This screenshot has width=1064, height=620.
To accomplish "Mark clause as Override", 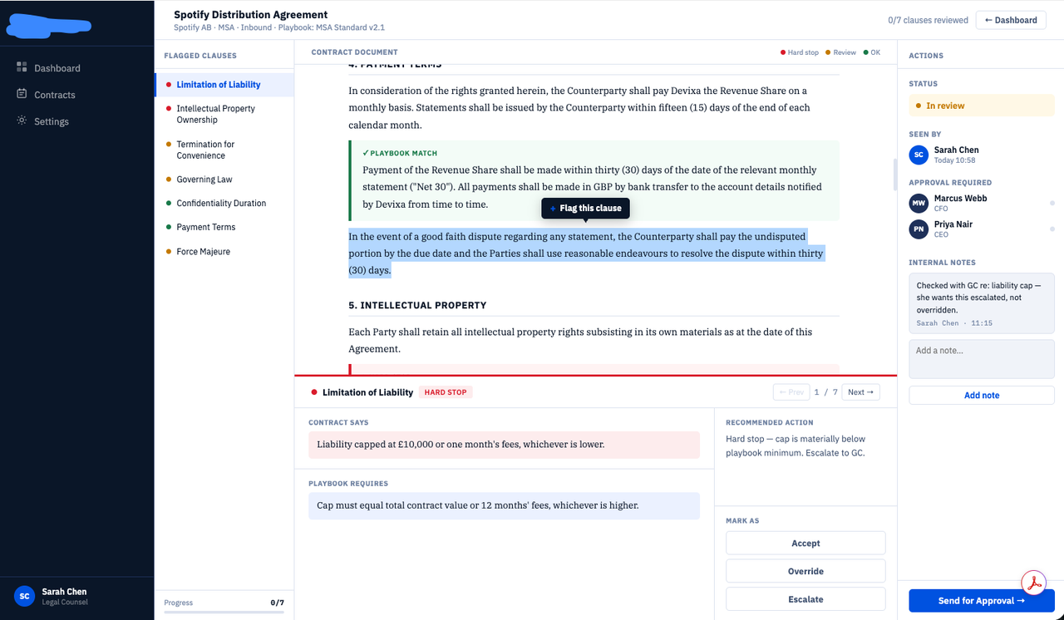I will (805, 572).
